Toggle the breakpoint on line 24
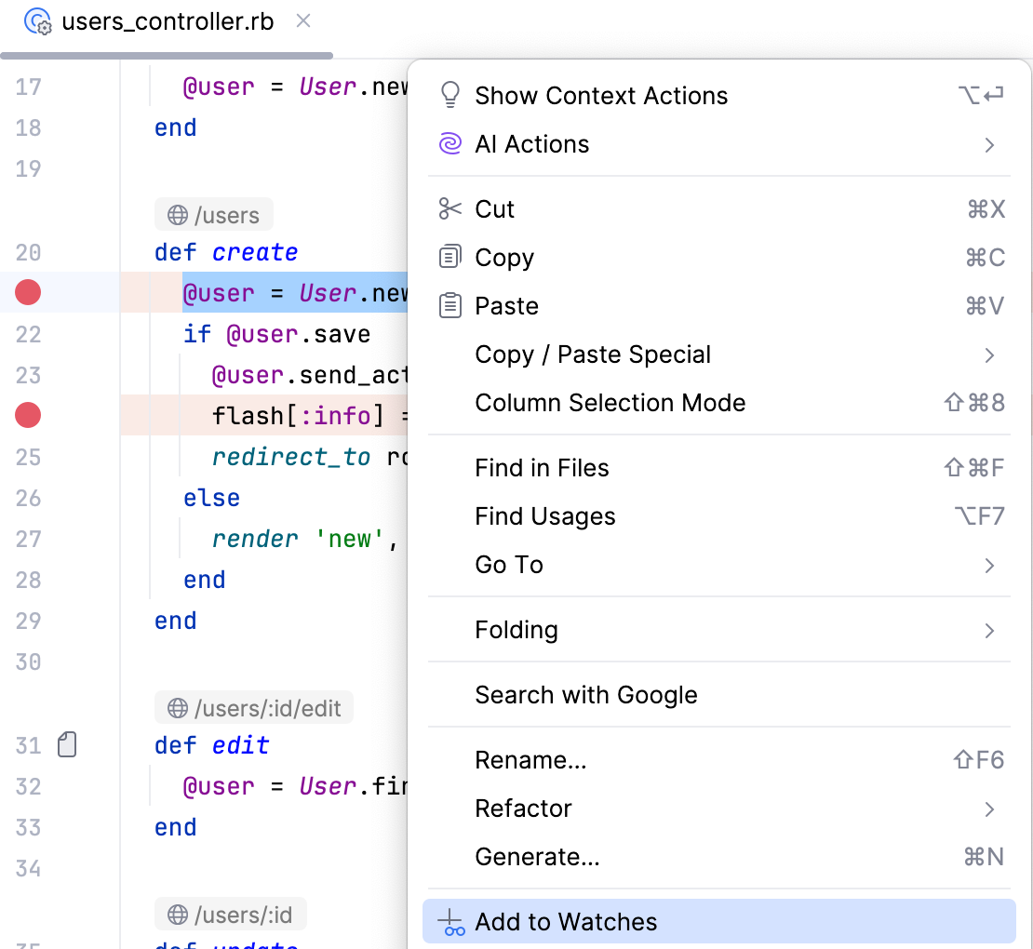Screen dimensions: 1033x949 (27, 415)
